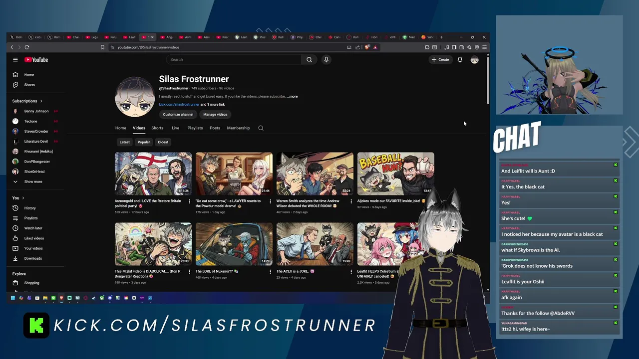Open the options menu for the Asmongold video
The width and height of the screenshot is (639, 359).
click(x=189, y=201)
